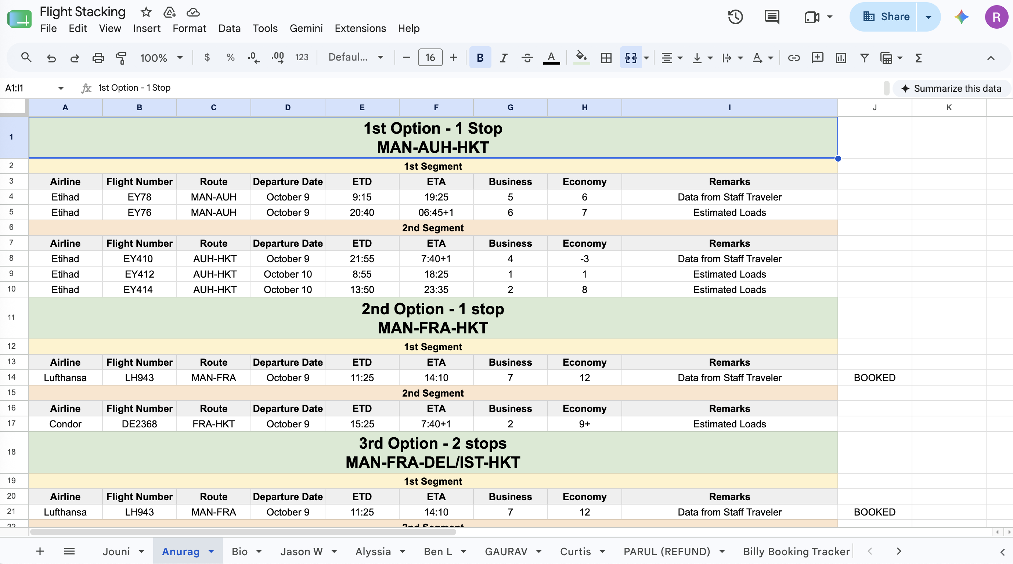Format as percent
The height and width of the screenshot is (564, 1013).
click(230, 58)
